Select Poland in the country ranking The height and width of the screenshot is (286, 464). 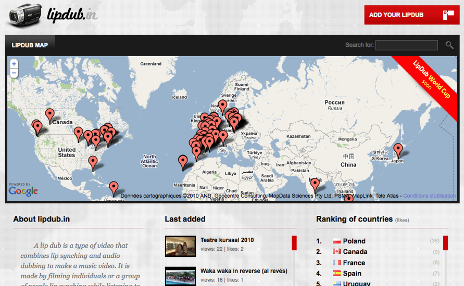coord(354,241)
